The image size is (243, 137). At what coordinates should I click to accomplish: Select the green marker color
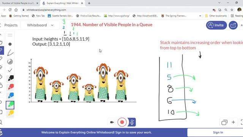(10, 105)
